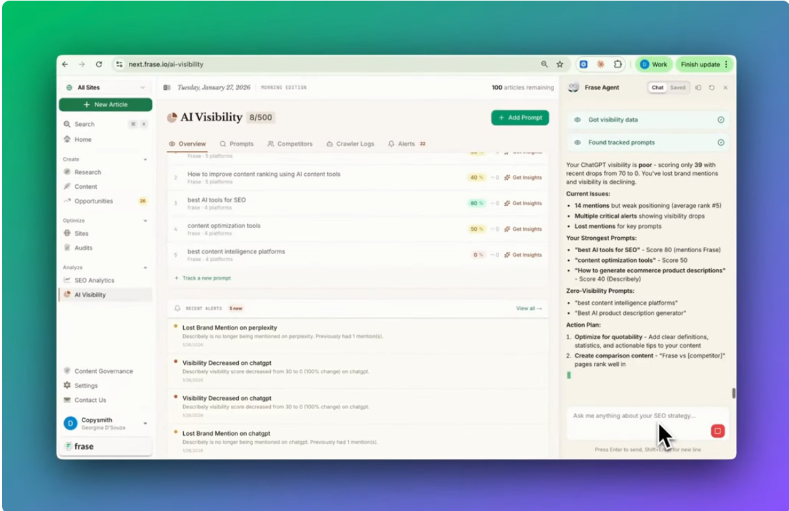Image resolution: width=789 pixels, height=511 pixels.
Task: Click check circle on Got visibility data
Action: pyautogui.click(x=721, y=120)
